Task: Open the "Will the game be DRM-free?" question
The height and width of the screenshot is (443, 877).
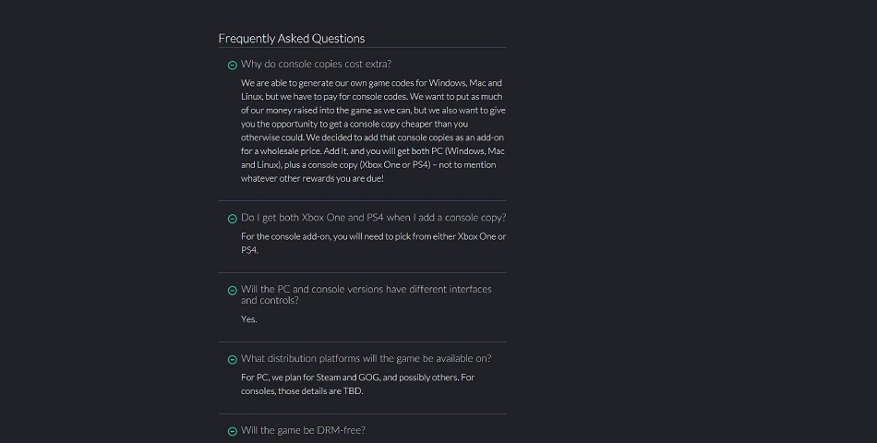Action: point(309,430)
